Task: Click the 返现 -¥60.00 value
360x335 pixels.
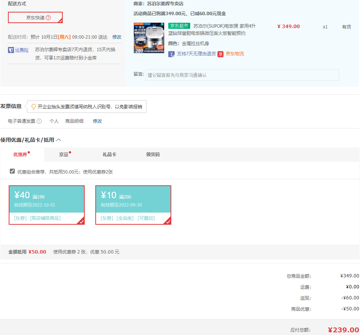Action: pyautogui.click(x=350, y=298)
